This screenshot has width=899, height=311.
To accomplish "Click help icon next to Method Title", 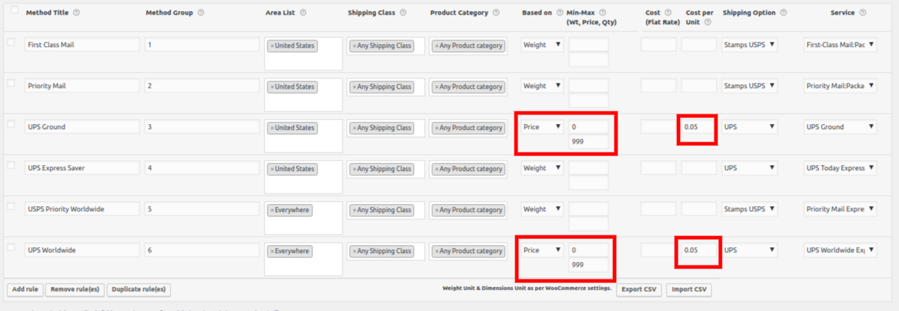I will point(77,13).
